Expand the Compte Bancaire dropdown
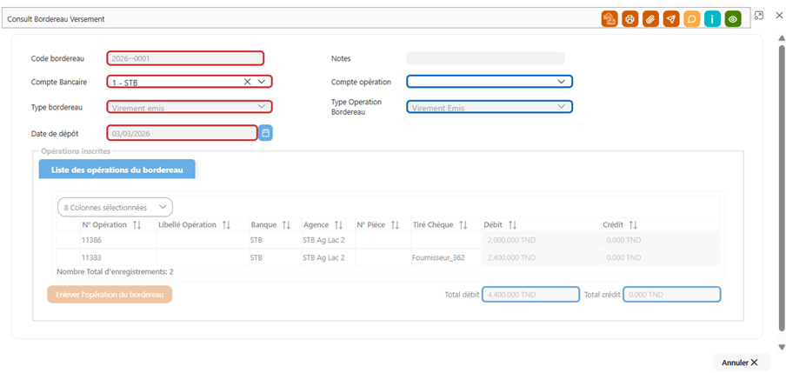 [262, 81]
